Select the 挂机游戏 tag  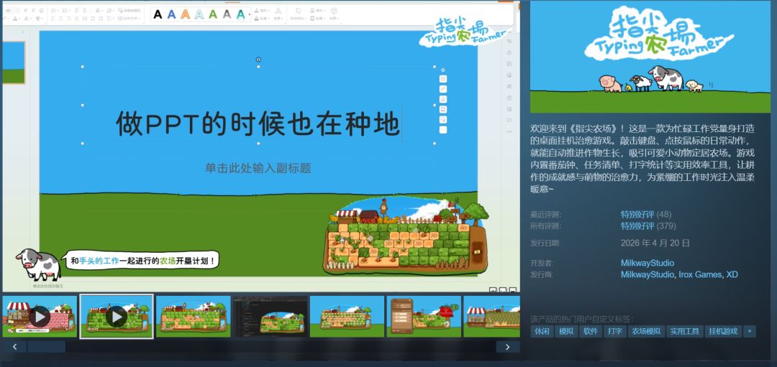[723, 331]
